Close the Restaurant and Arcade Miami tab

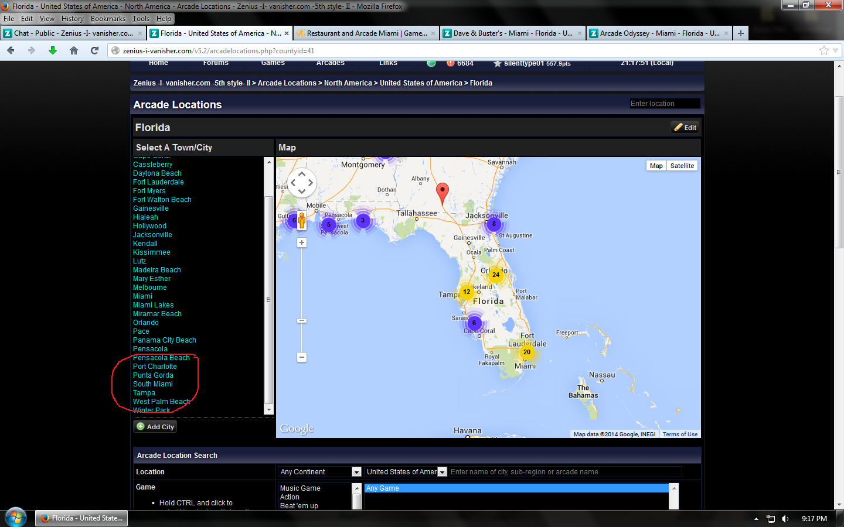tap(433, 33)
